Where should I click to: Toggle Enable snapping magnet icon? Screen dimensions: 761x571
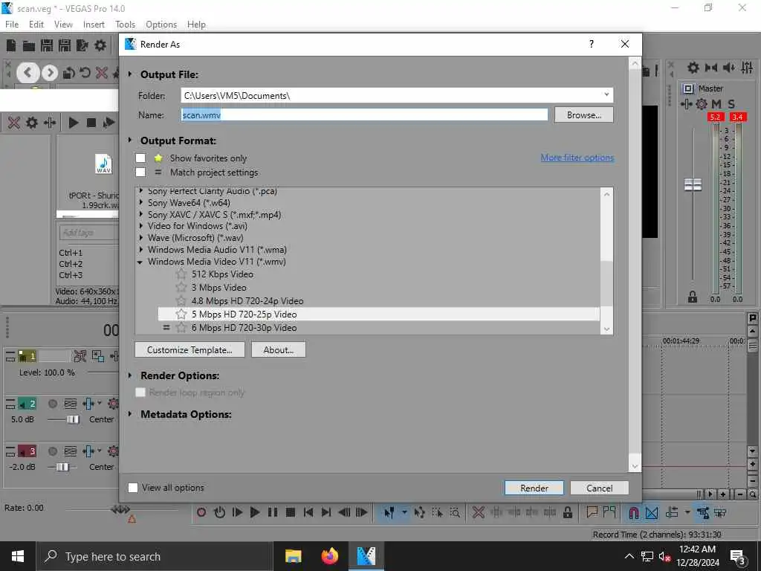634,513
